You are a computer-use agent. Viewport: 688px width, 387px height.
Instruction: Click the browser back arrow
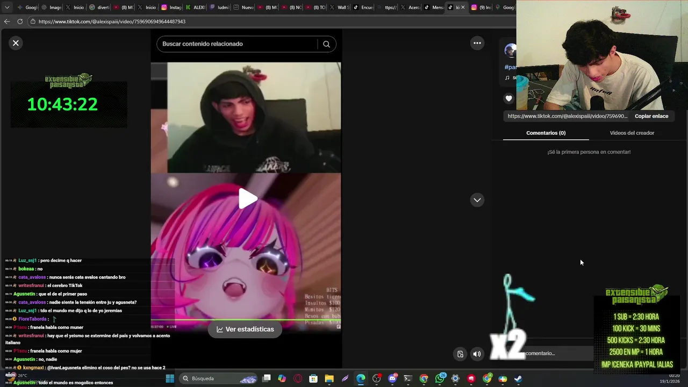7,21
